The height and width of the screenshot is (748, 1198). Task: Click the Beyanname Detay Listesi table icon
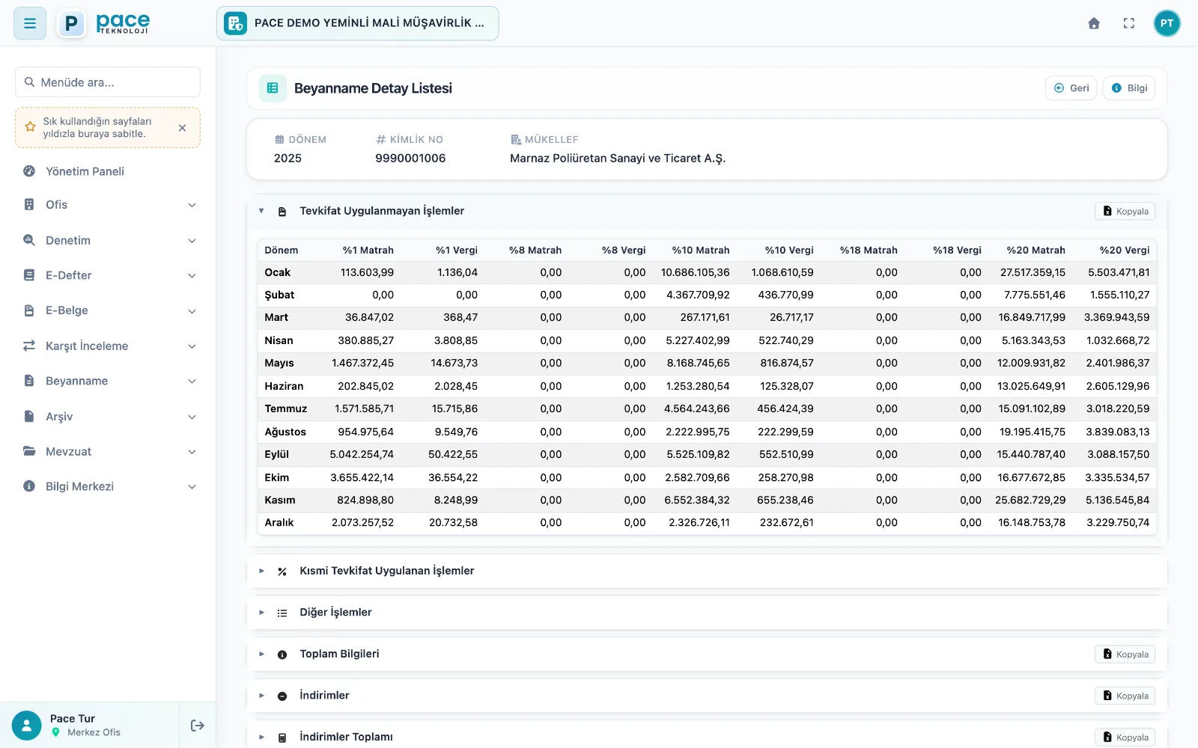point(273,88)
